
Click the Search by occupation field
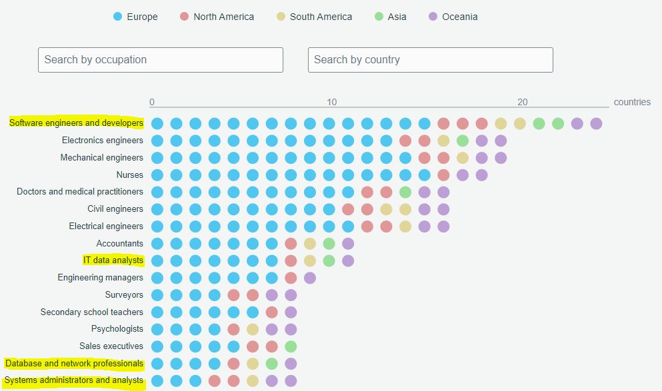(161, 60)
